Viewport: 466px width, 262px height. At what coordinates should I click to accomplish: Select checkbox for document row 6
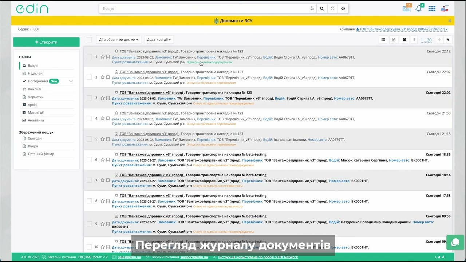(x=89, y=160)
